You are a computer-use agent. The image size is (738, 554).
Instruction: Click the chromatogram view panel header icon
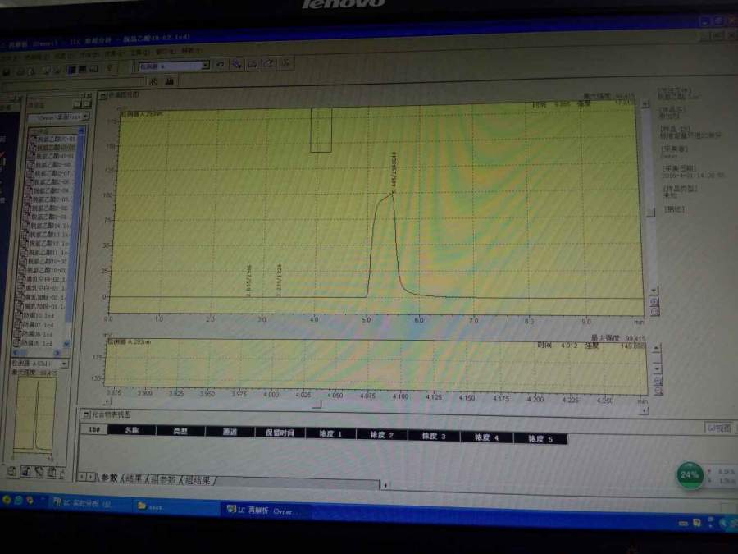(104, 96)
